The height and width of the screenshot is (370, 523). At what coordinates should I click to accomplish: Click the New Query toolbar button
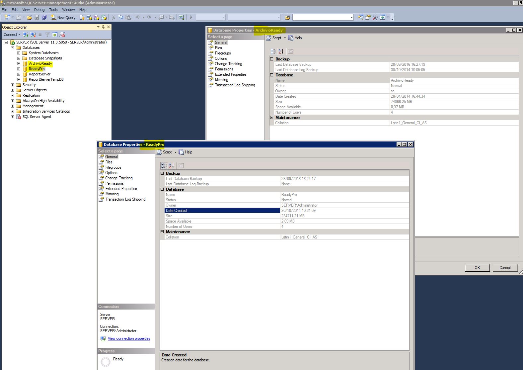[63, 17]
